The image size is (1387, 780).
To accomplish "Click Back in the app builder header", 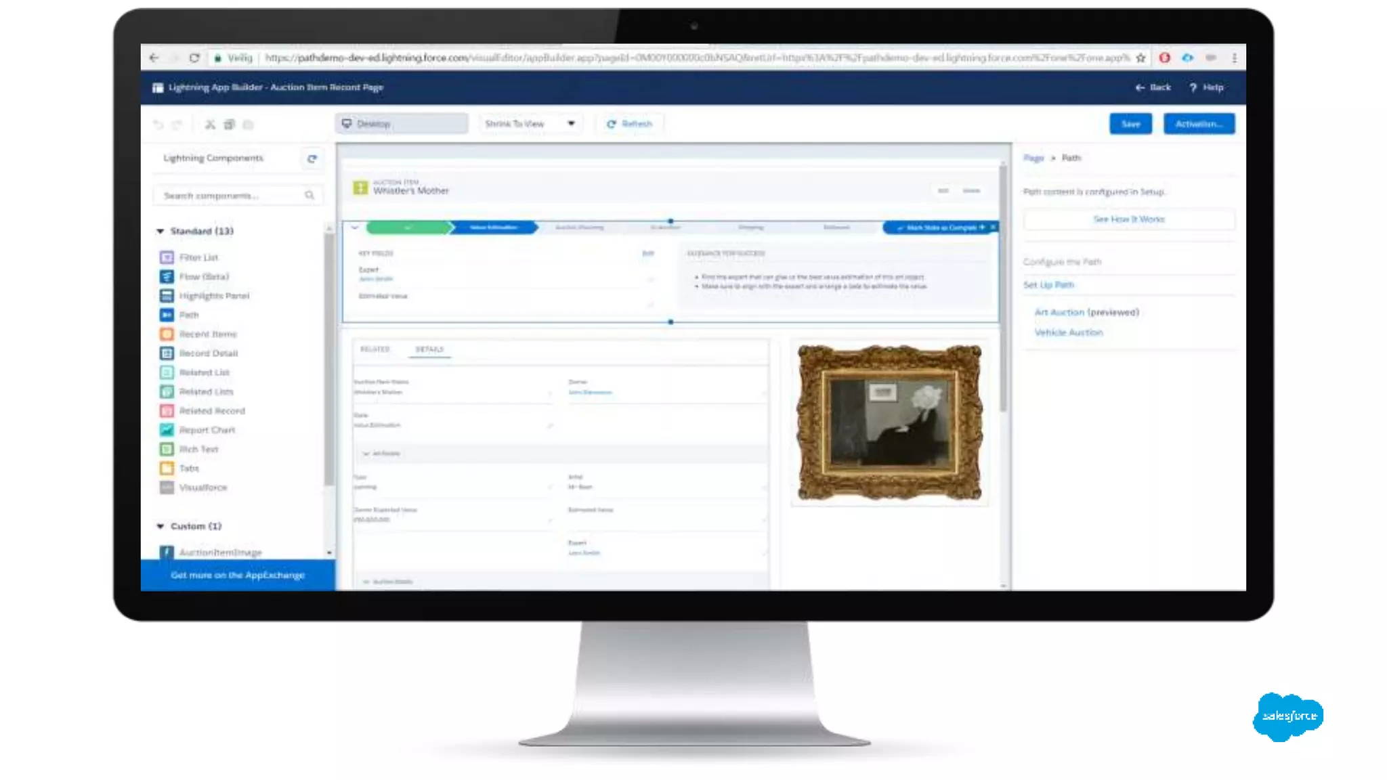I will click(x=1153, y=87).
